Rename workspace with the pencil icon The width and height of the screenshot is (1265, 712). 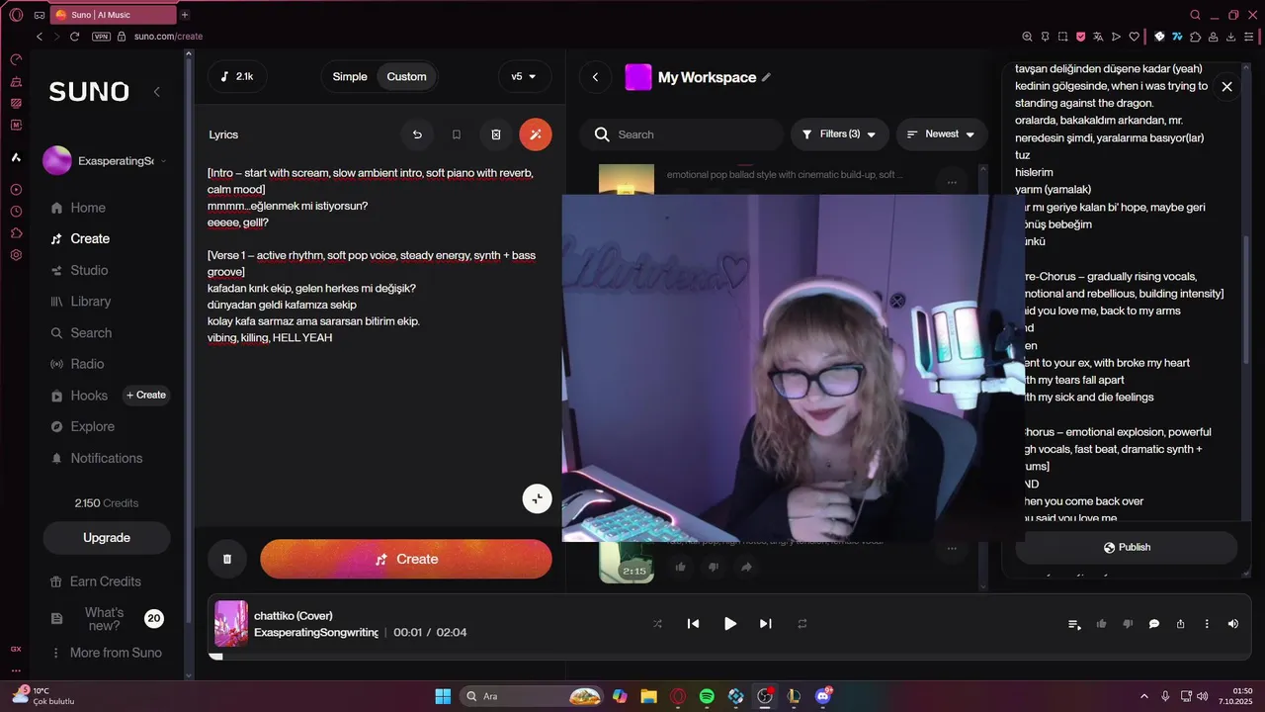click(x=766, y=77)
